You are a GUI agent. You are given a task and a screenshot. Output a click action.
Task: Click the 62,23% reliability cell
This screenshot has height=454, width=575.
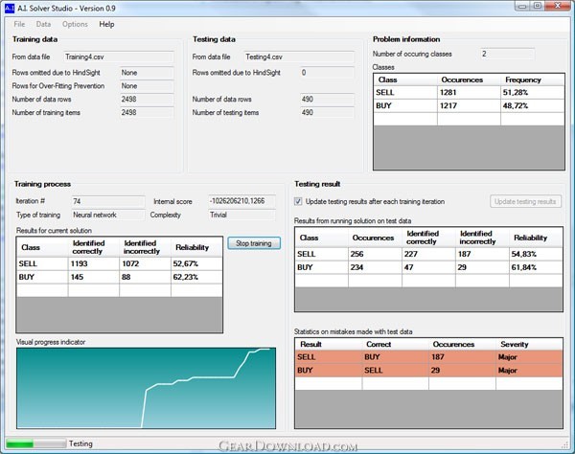pos(196,277)
